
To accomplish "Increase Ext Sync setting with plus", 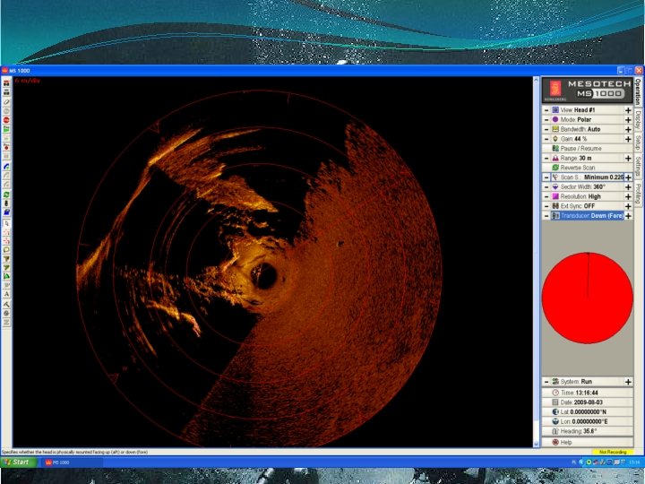I will click(x=628, y=206).
